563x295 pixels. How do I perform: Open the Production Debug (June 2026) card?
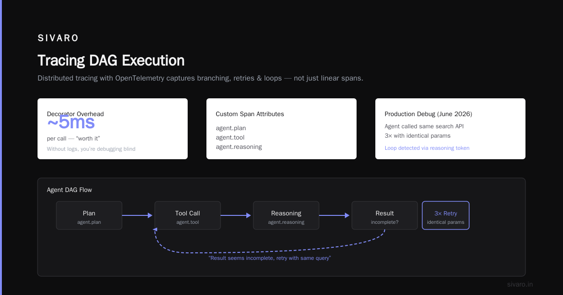click(450, 129)
